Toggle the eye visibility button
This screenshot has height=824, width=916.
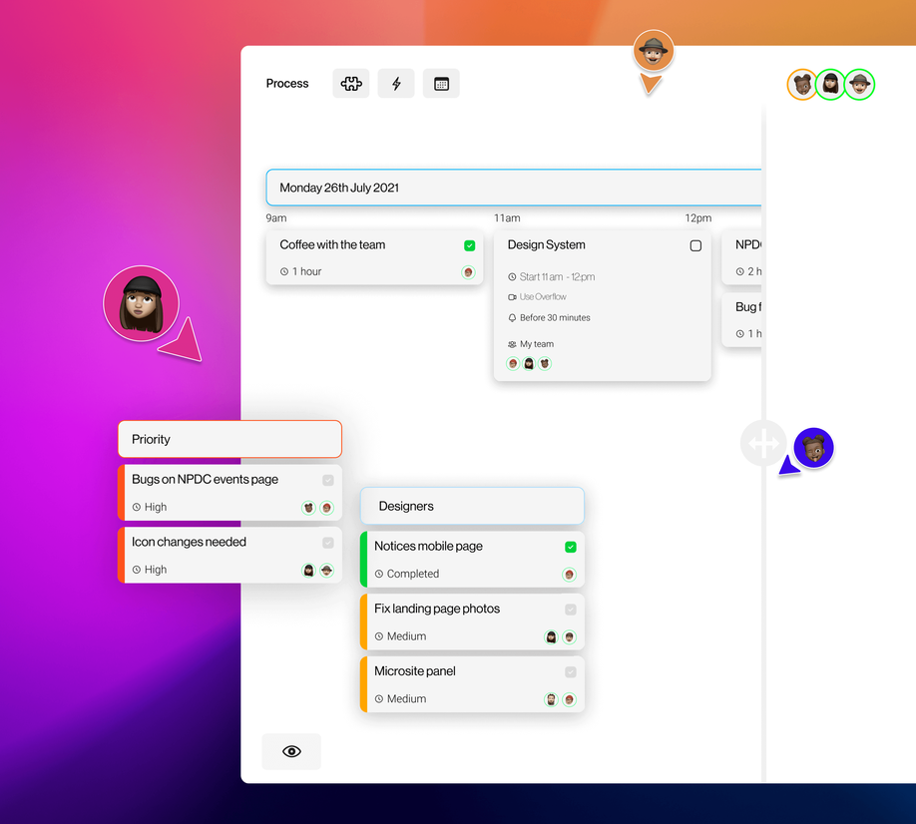pyautogui.click(x=291, y=751)
